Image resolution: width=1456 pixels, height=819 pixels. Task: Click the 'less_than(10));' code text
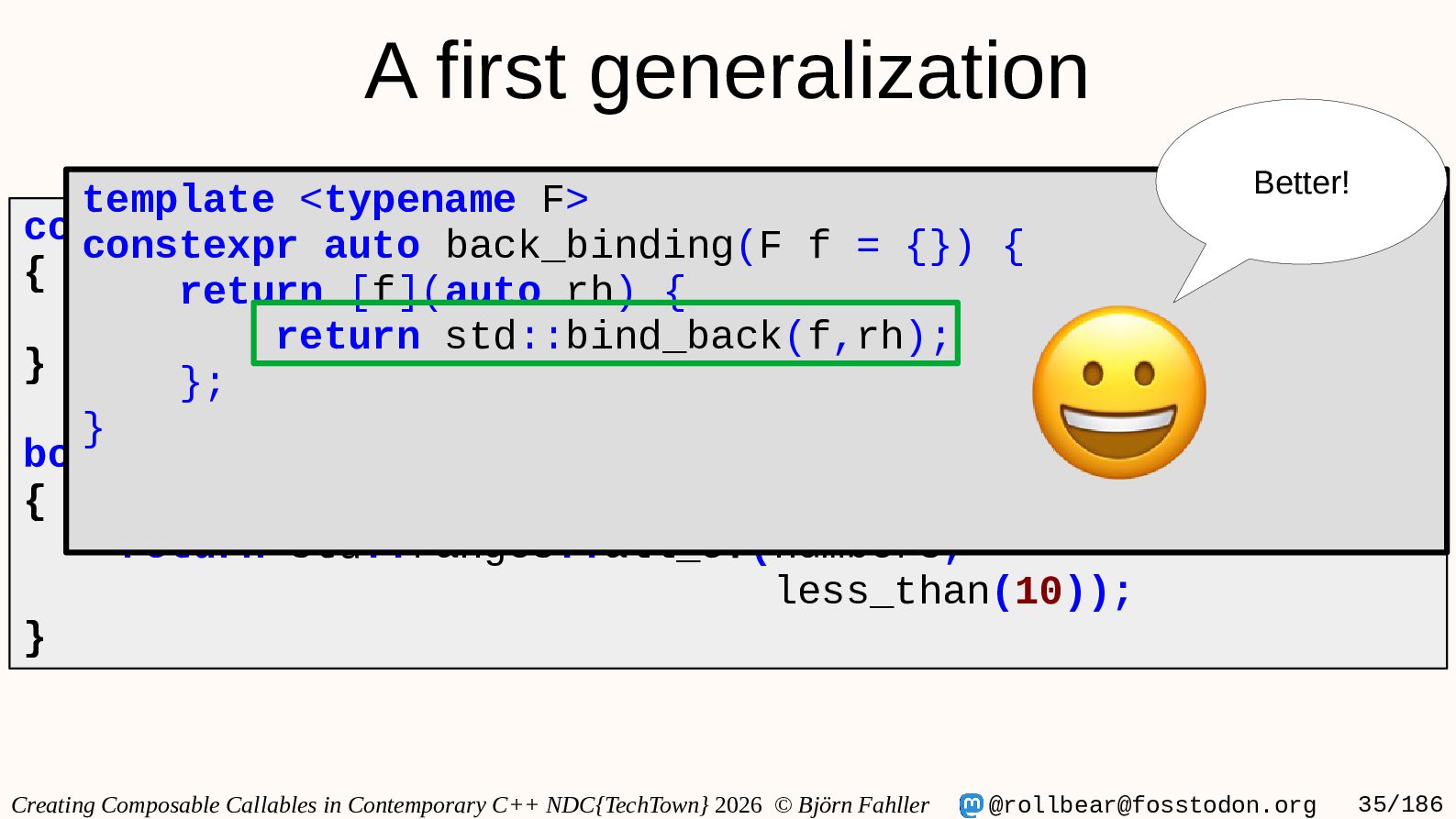click(x=955, y=592)
